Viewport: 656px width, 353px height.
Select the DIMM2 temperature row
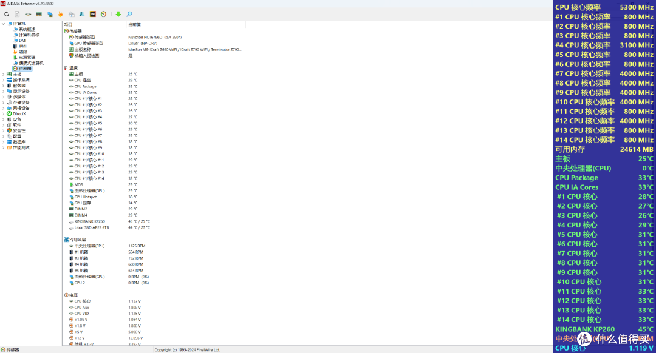click(103, 209)
